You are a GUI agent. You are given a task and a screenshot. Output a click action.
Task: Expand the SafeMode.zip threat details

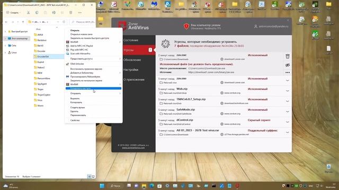tap(287, 111)
